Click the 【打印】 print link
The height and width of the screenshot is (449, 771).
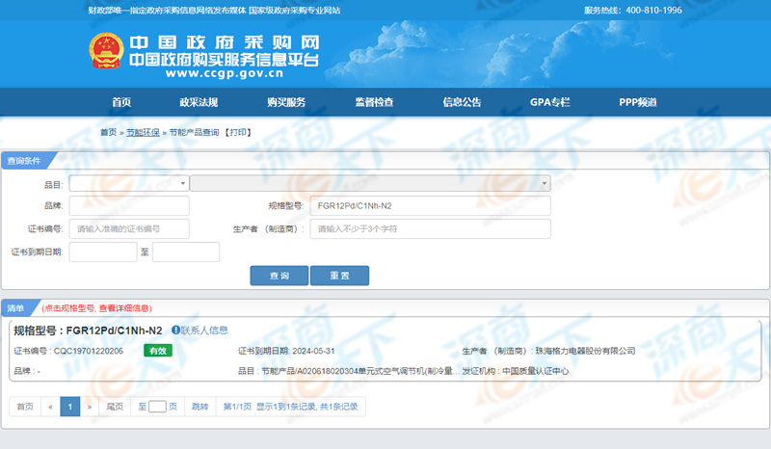tap(238, 132)
